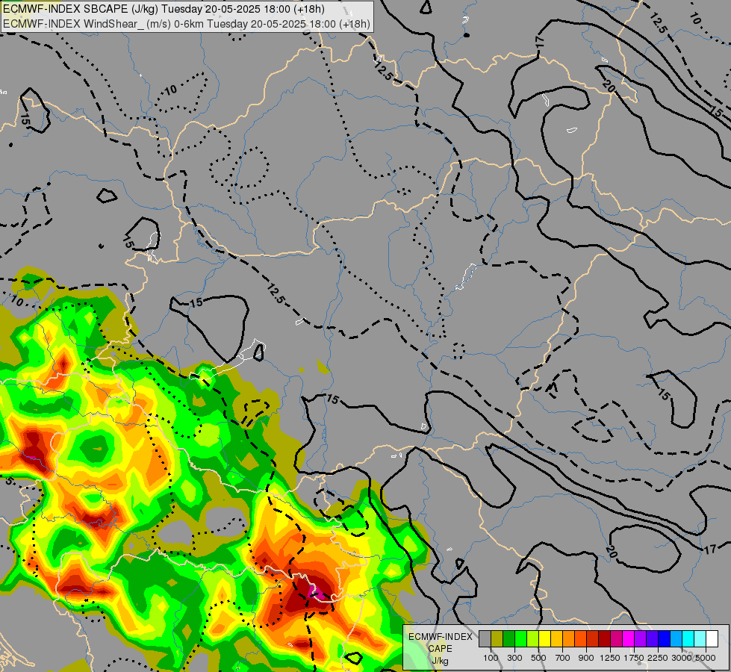Click the gray swatch in CAPE legend
This screenshot has width=731, height=672.
pyautogui.click(x=485, y=639)
